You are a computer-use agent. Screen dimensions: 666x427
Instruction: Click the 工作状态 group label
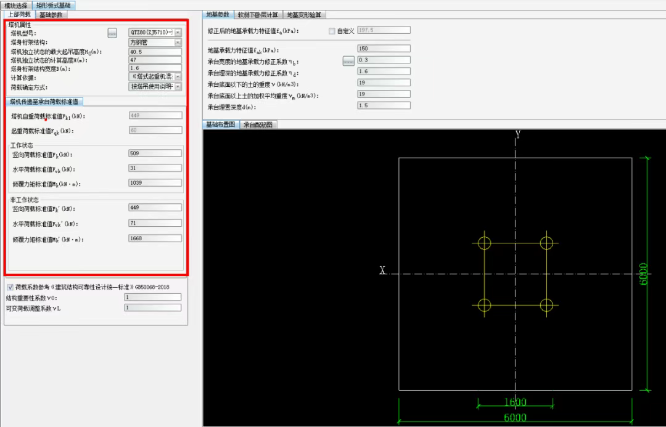click(22, 145)
